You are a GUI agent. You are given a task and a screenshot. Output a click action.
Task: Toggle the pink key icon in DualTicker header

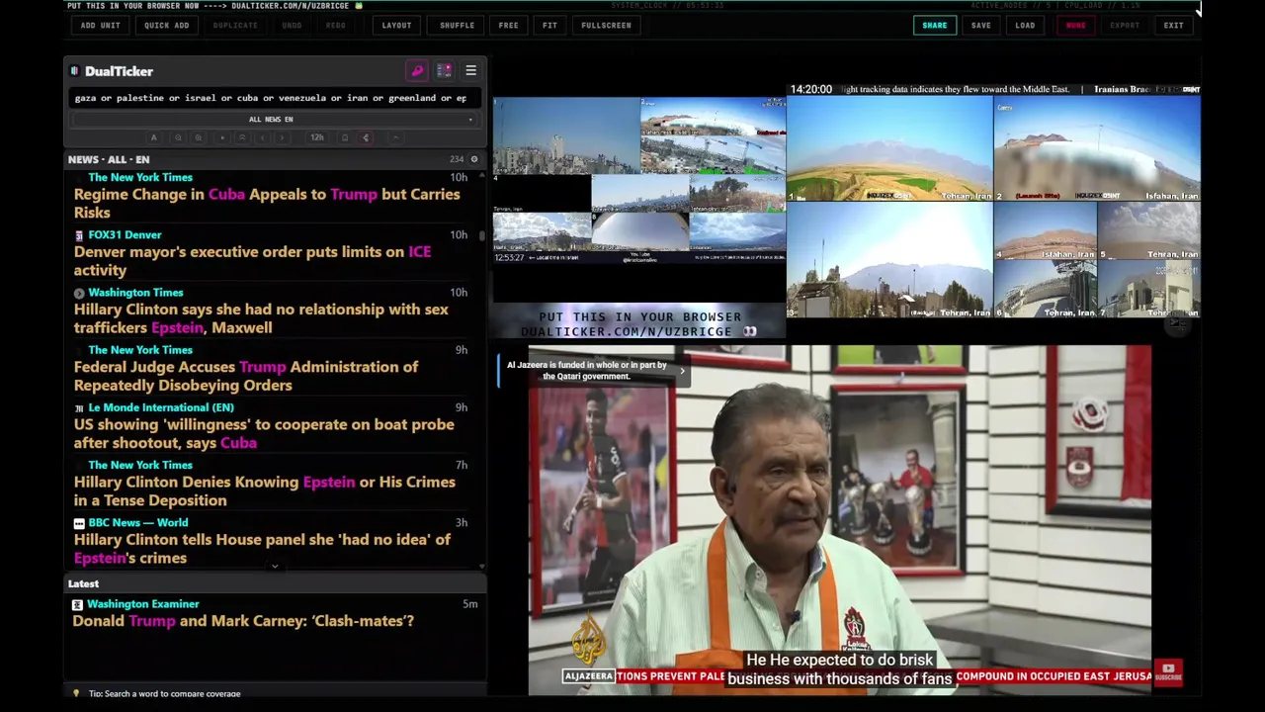[417, 71]
